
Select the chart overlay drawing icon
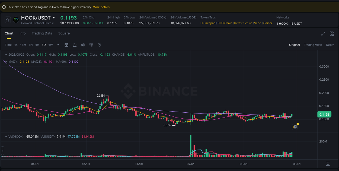tap(75, 45)
